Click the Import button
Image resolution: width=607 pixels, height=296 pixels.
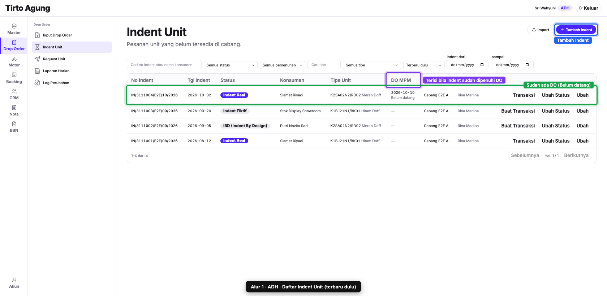click(541, 30)
